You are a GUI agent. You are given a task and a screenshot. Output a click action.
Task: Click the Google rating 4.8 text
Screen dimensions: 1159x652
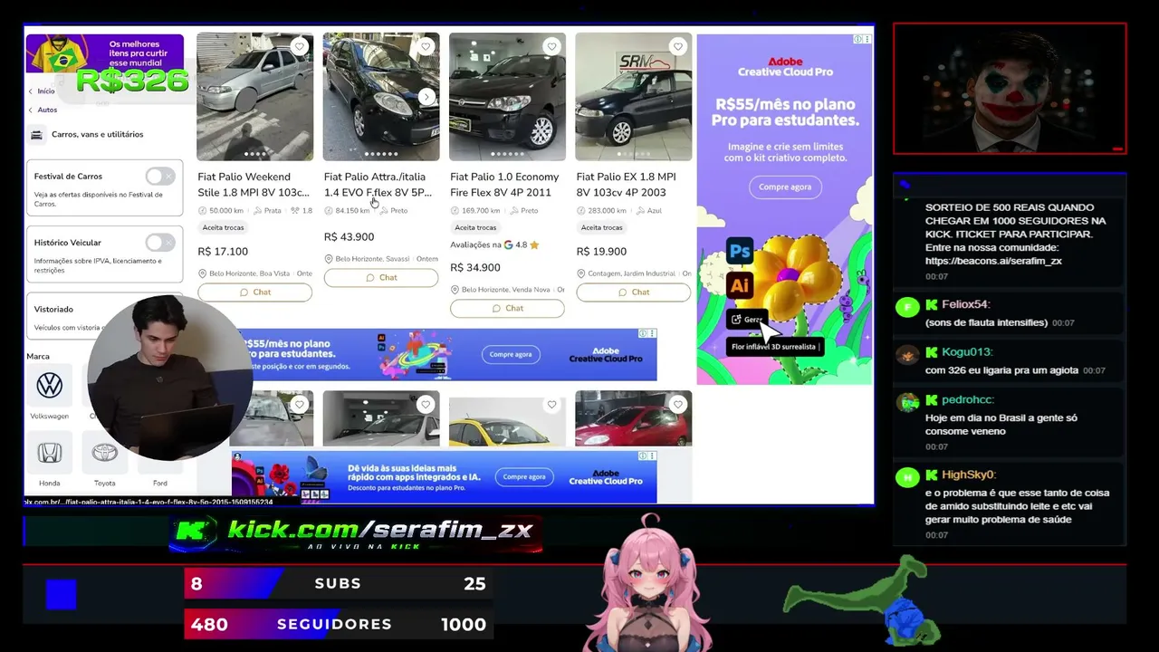click(x=494, y=245)
